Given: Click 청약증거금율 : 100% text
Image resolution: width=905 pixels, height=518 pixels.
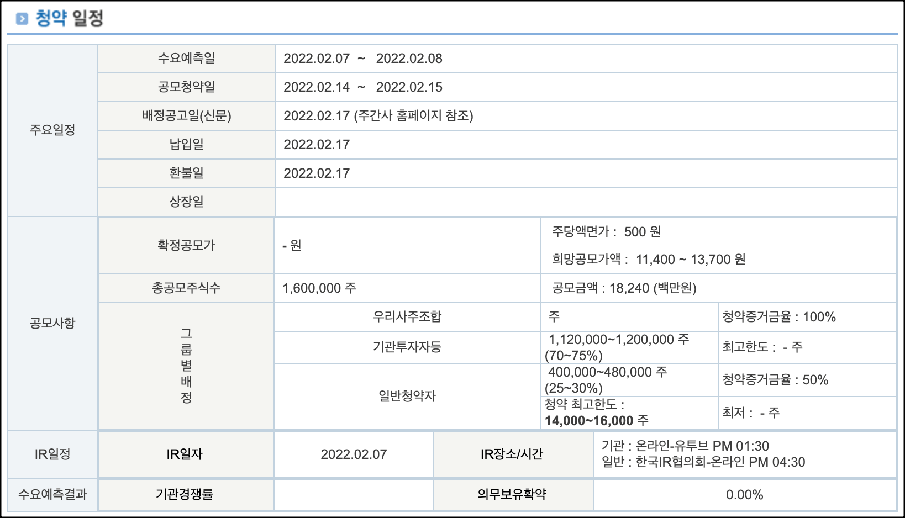Looking at the screenshot, I should (779, 317).
